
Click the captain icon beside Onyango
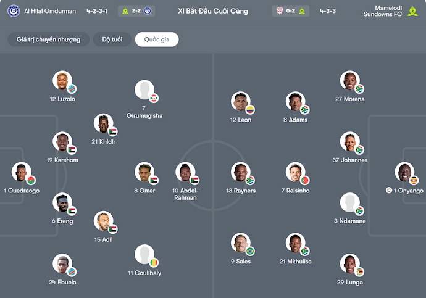[389, 191]
